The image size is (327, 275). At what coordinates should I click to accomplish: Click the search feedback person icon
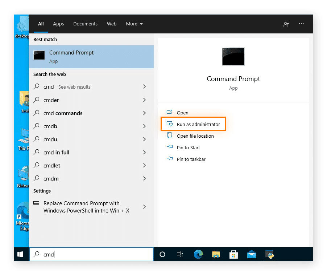pos(286,24)
